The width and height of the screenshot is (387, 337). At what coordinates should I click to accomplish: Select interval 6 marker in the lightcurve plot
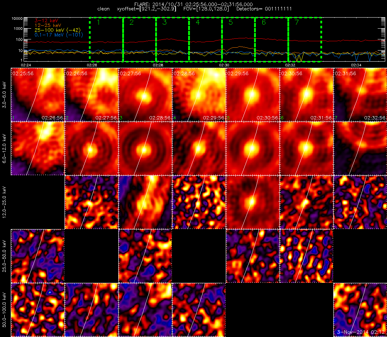tap(264, 22)
